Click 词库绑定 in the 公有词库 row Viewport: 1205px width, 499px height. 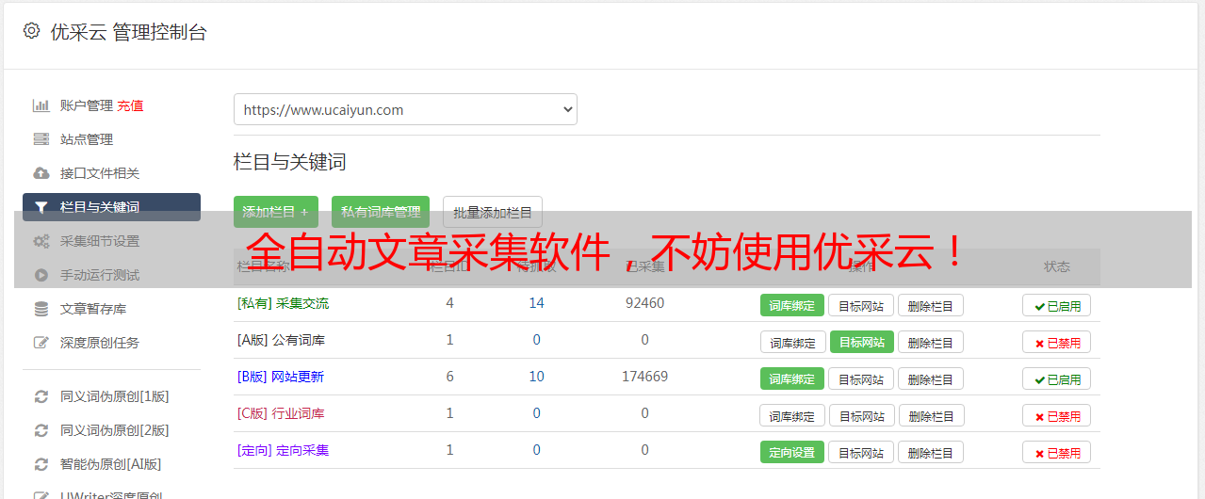[x=792, y=342]
